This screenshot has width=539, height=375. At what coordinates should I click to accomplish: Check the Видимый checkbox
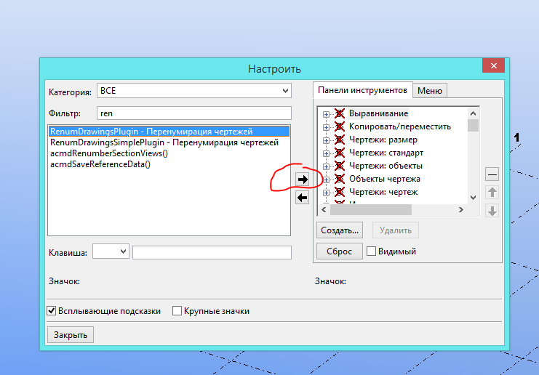point(371,251)
